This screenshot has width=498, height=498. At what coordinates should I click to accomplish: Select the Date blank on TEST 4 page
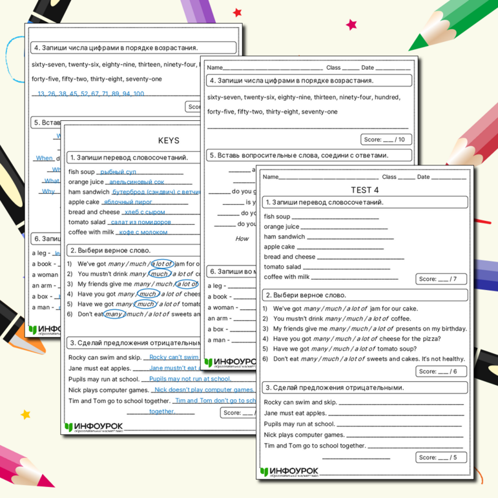pyautogui.click(x=448, y=178)
